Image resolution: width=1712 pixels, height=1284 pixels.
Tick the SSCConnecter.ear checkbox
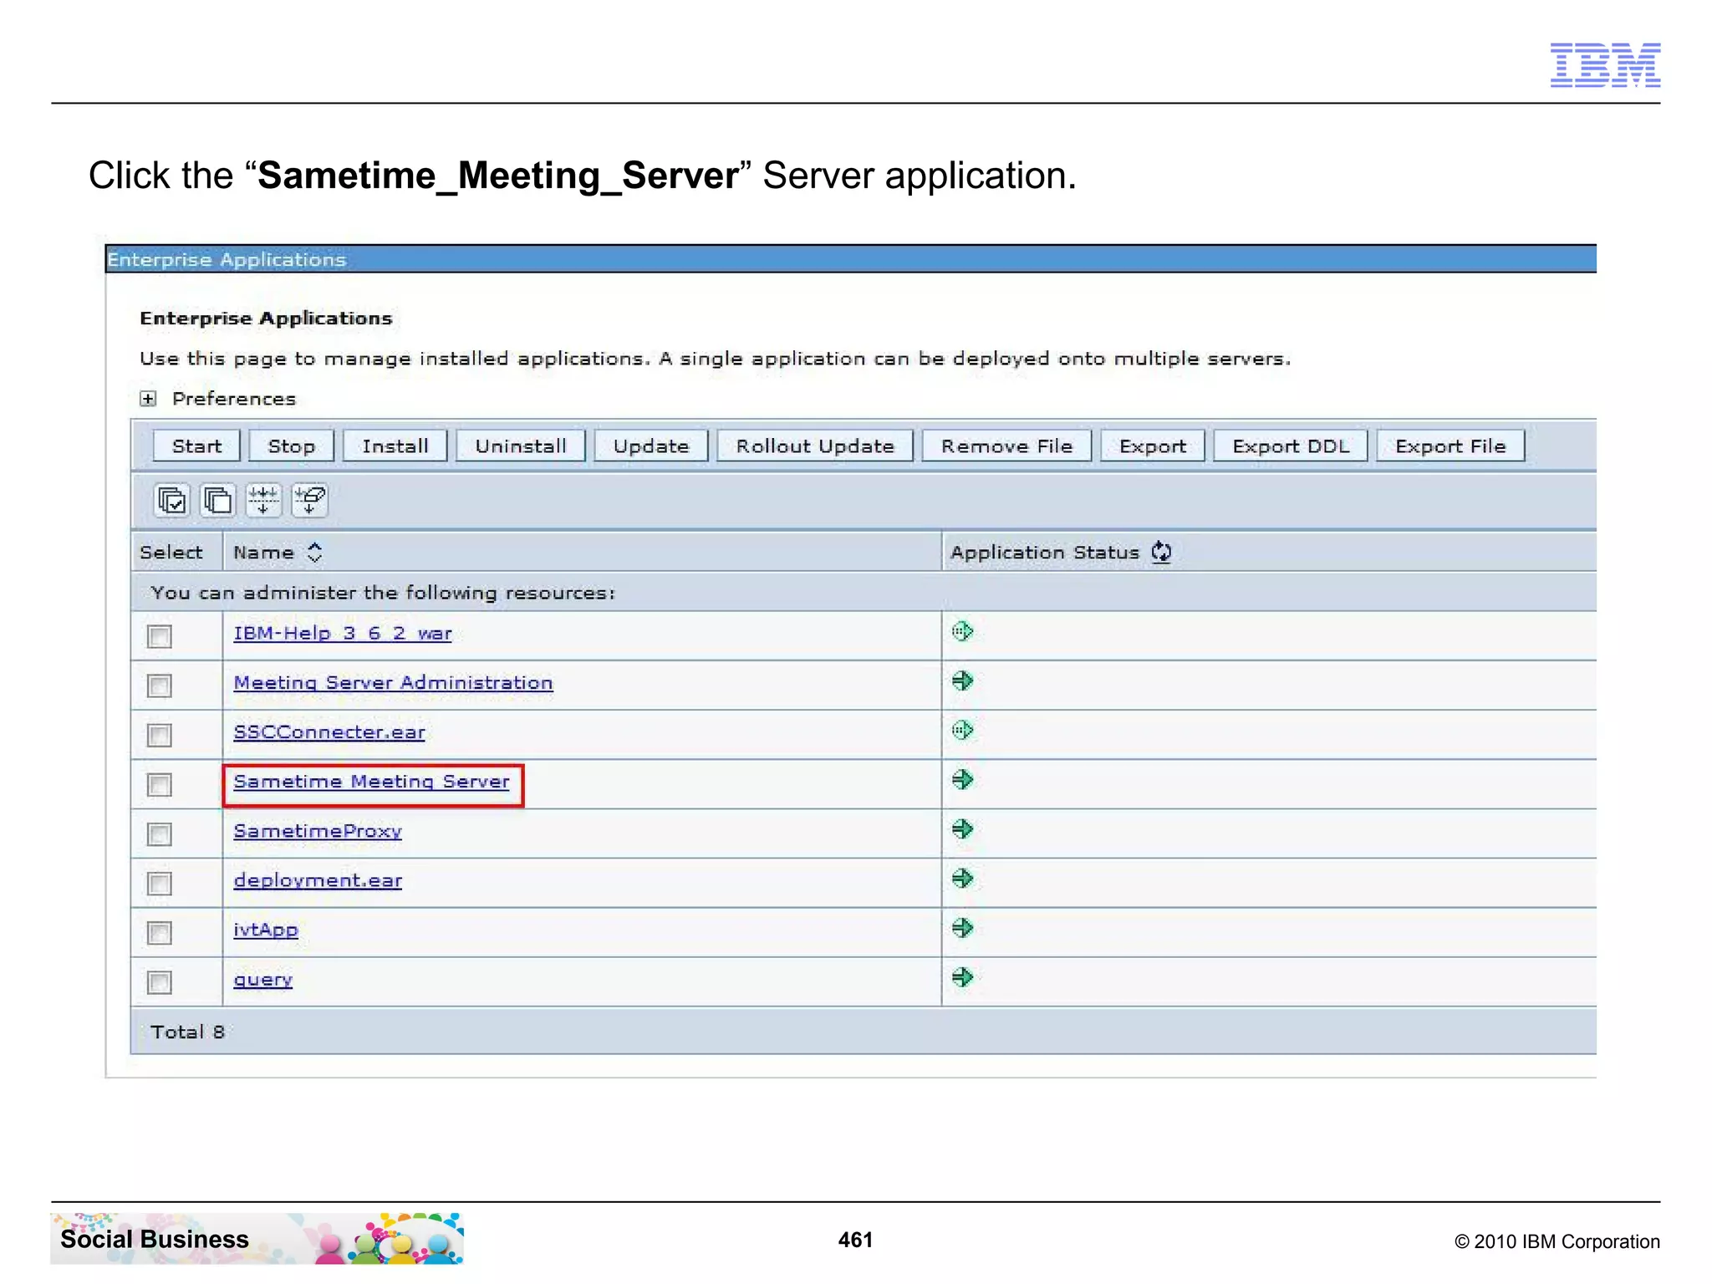pyautogui.click(x=159, y=735)
